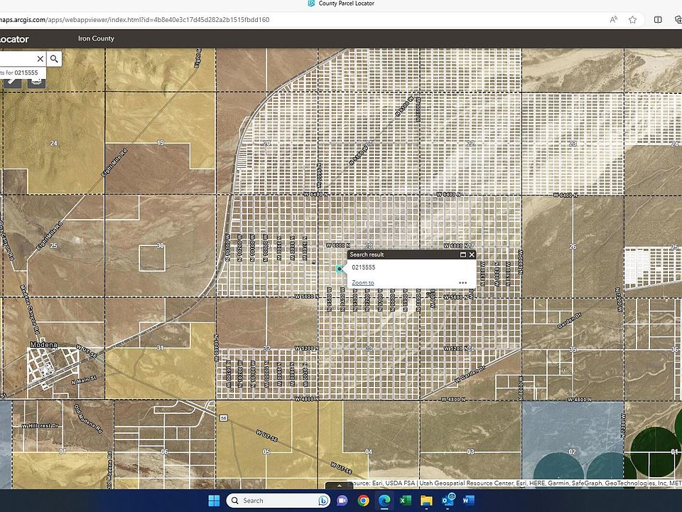Open Excel from the taskbar
The height and width of the screenshot is (512, 682).
tap(405, 501)
